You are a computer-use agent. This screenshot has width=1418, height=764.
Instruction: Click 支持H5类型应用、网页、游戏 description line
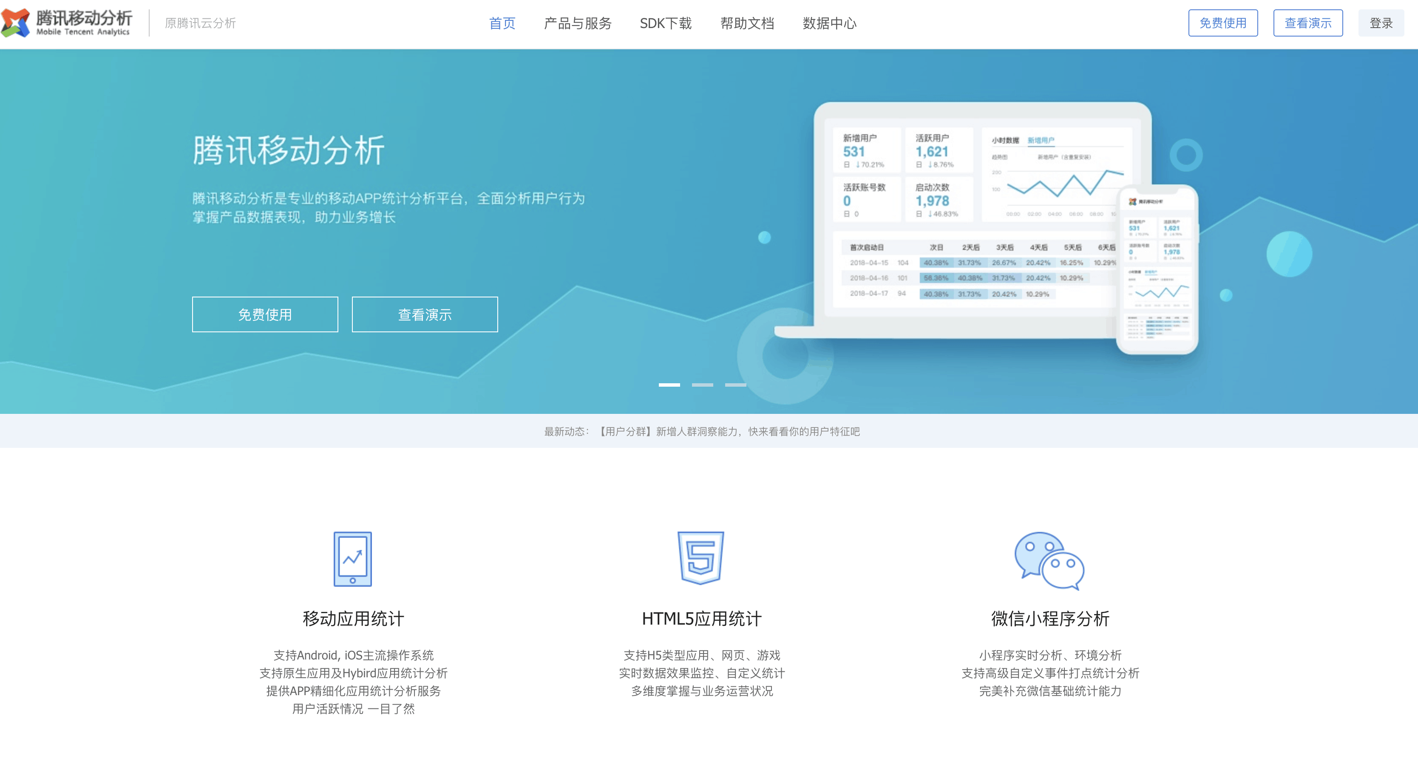pyautogui.click(x=702, y=655)
